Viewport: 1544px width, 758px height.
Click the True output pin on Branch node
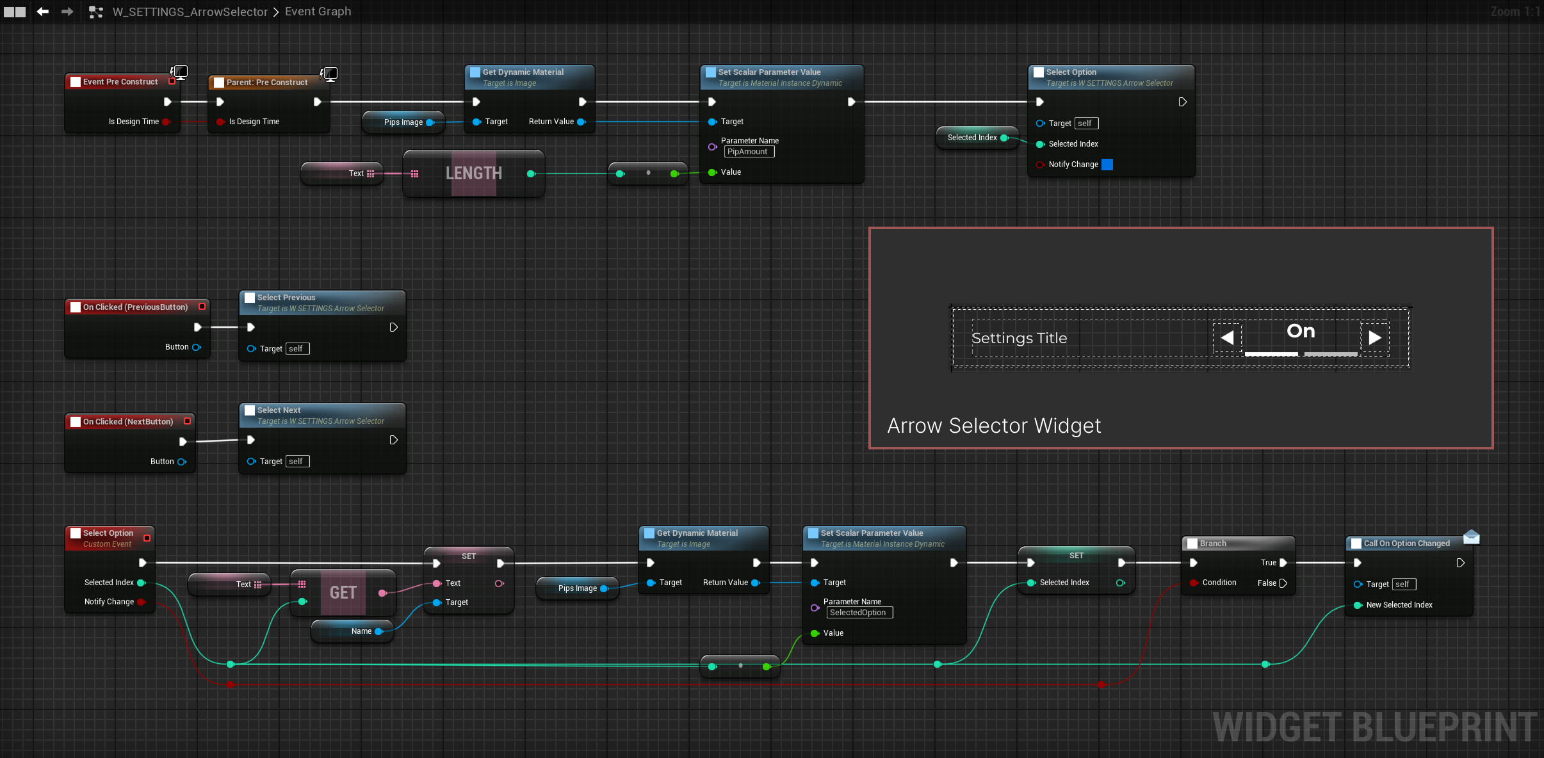(x=1283, y=563)
